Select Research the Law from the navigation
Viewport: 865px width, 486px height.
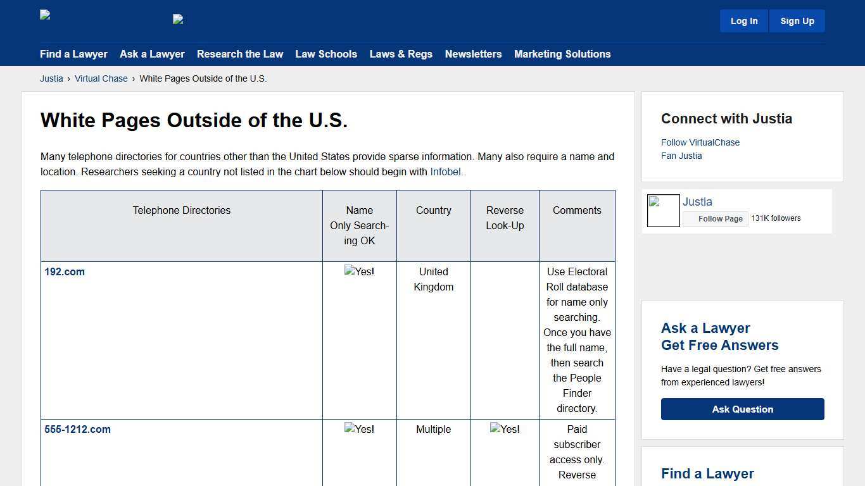[x=240, y=54]
